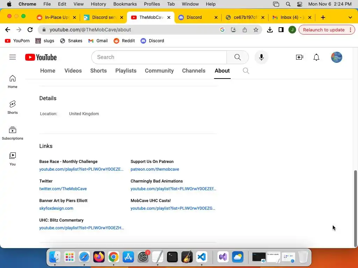Screen dimensions: 358x268
Task: Open the slugs bookmark
Action: tap(45, 41)
